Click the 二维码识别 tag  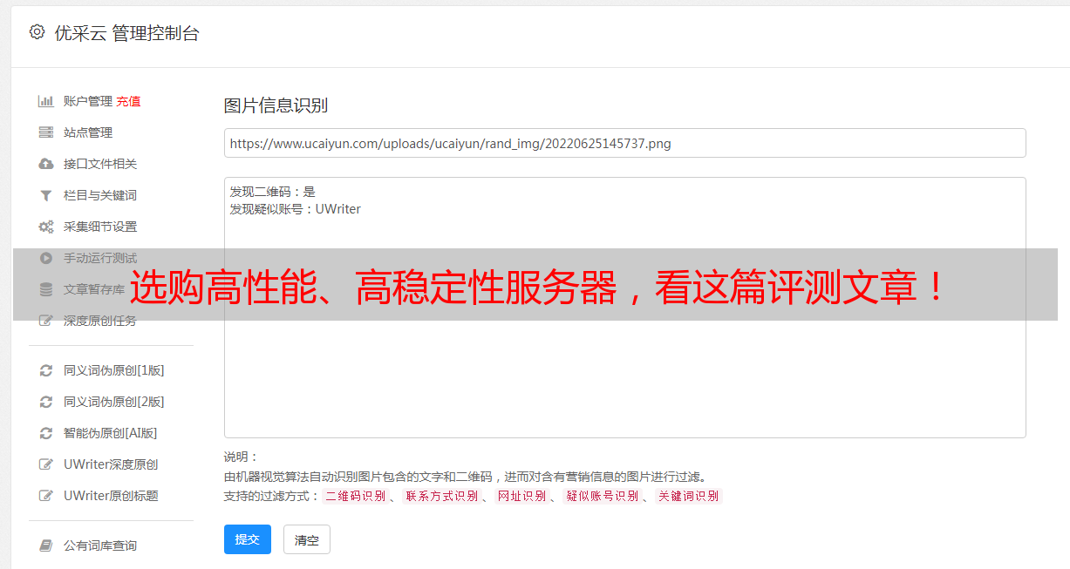[355, 496]
